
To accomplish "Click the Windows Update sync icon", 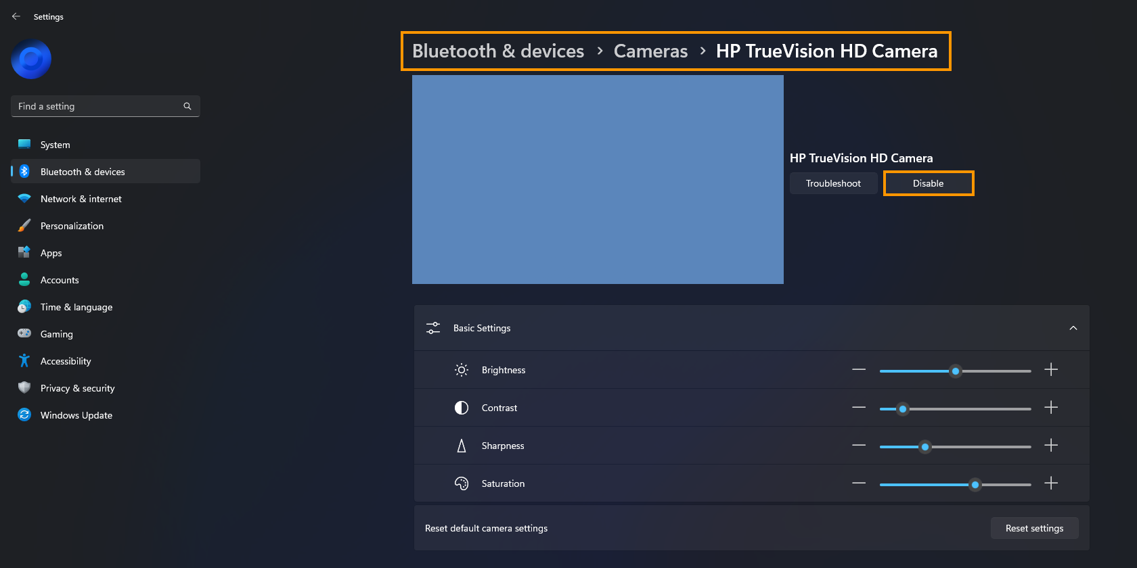I will pos(24,415).
